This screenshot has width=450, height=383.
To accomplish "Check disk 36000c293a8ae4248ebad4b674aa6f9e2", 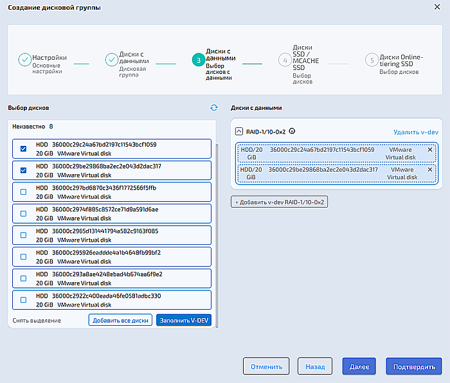I will click(24, 278).
